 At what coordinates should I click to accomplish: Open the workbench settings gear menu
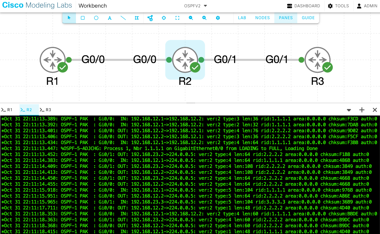[218, 18]
